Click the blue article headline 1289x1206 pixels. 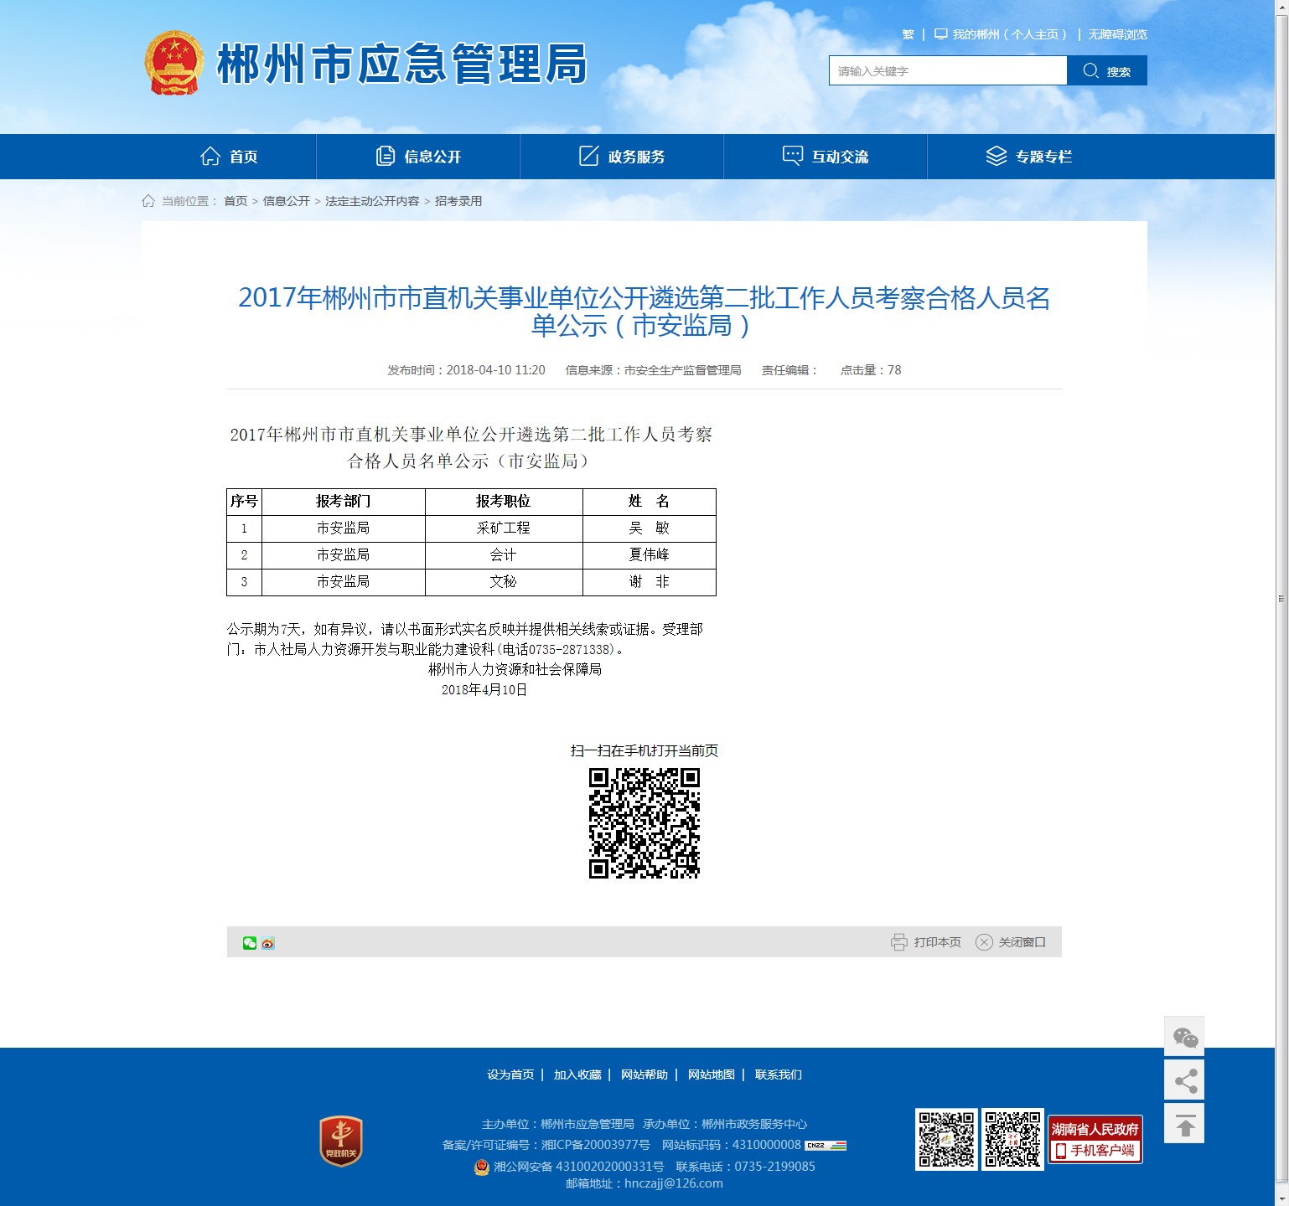(644, 311)
